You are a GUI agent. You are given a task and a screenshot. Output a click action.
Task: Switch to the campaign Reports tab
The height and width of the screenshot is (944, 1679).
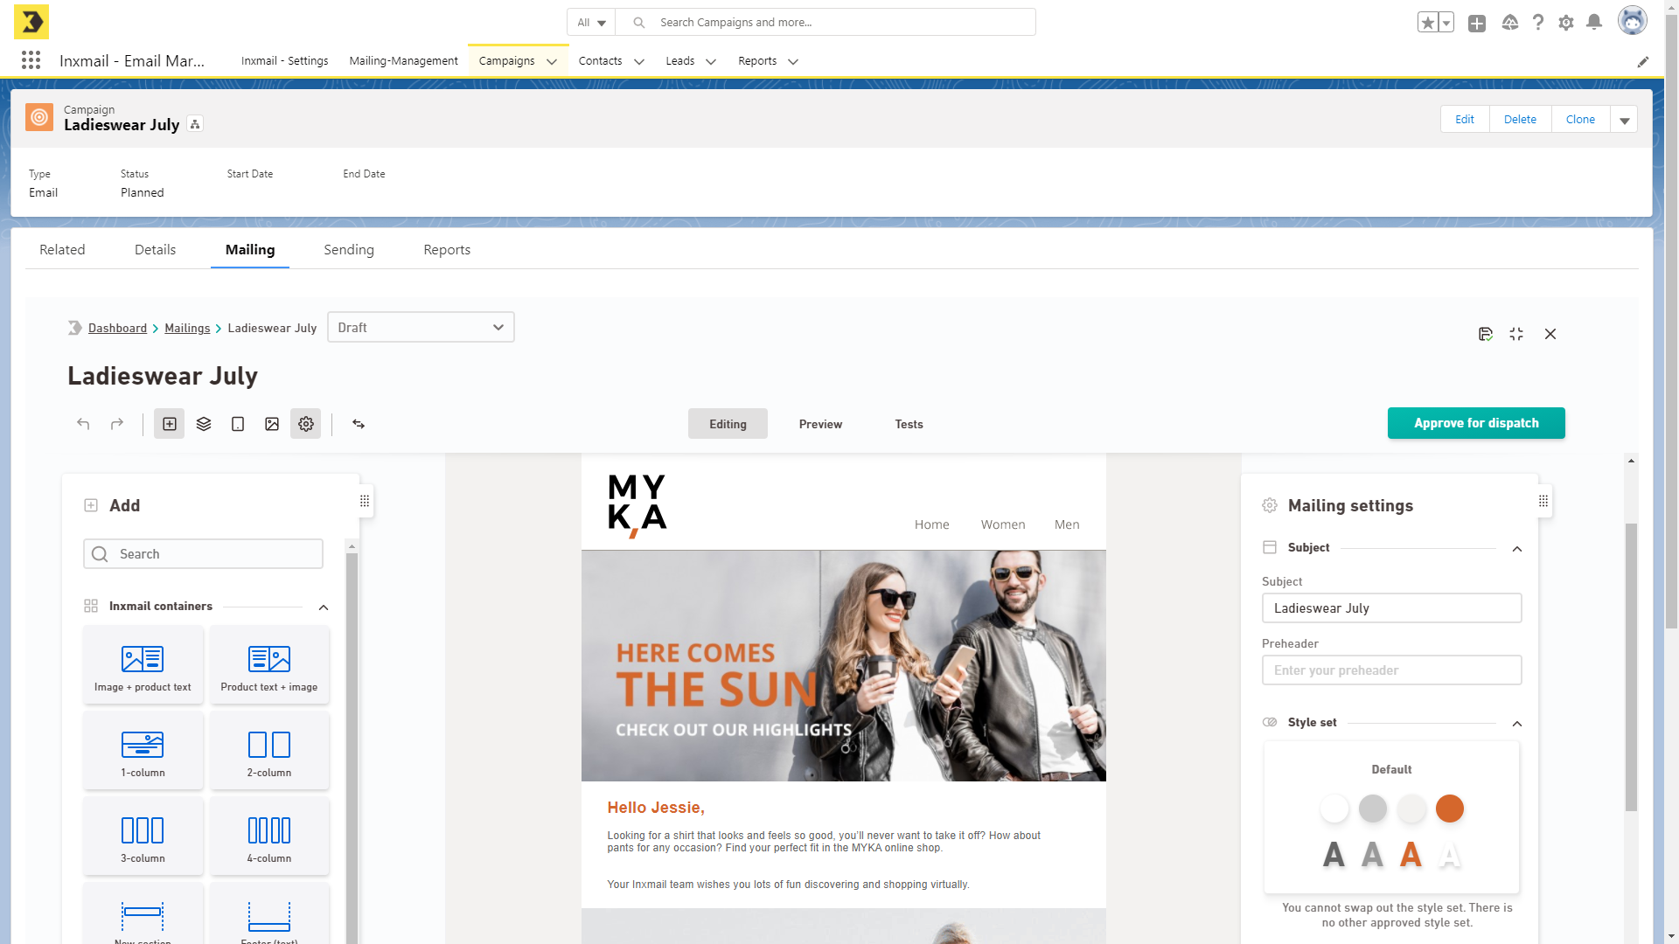pos(447,250)
